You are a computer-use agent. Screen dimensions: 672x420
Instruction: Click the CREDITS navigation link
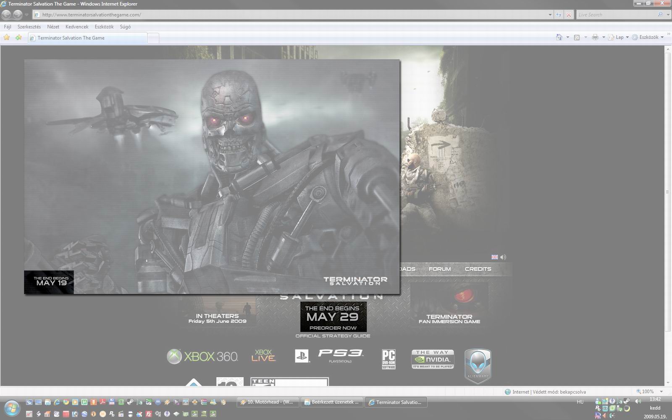pos(478,269)
